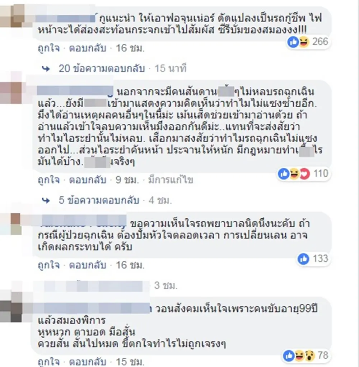359x367 pixels.
Task: Click the reaction icons beside 266 count
Action: 298,42
